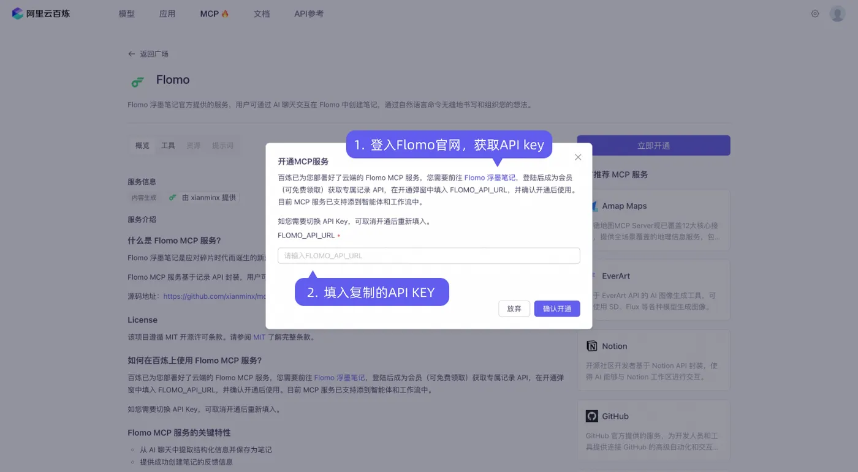Open the GitHub source code link
Screen dimensions: 858x472
214,296
